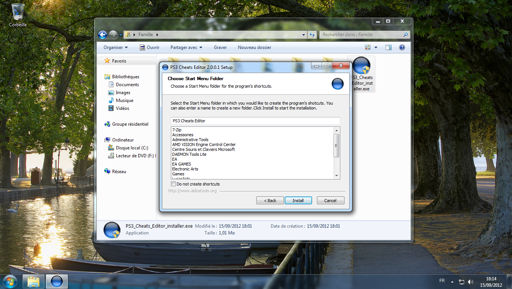Open Lecteur de DVD (F:)
The image size is (512, 289).
click(132, 156)
